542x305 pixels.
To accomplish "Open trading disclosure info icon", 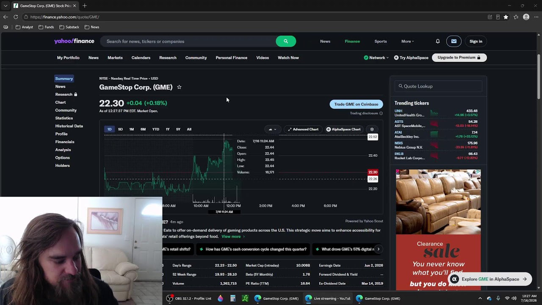I will click(381, 113).
